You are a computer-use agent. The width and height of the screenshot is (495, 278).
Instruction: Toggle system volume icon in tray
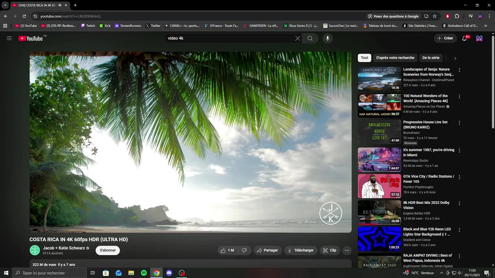click(460, 273)
